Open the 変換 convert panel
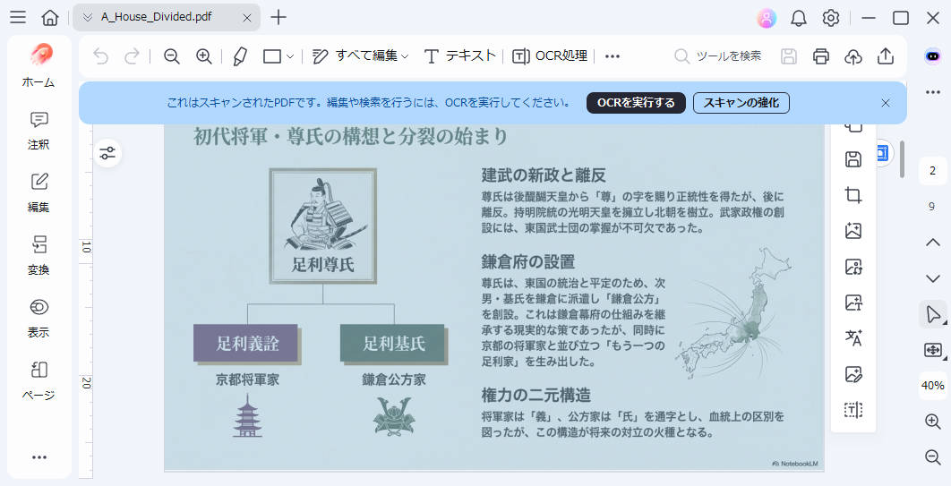Image resolution: width=951 pixels, height=486 pixels. (39, 256)
